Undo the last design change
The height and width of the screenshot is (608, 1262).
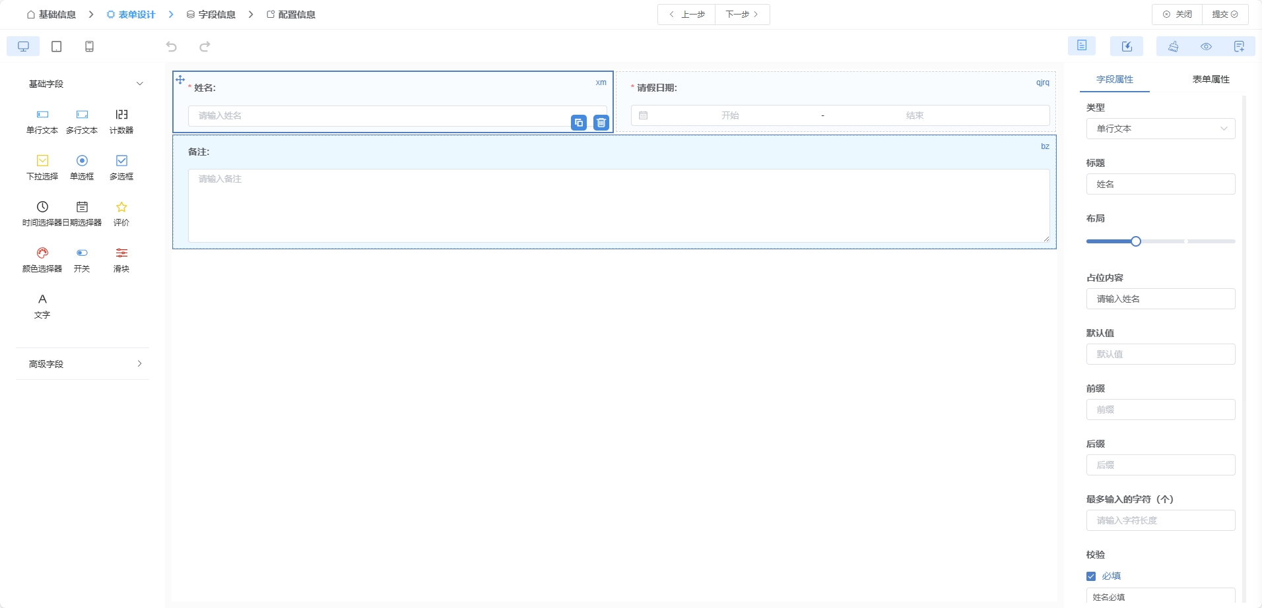(172, 46)
